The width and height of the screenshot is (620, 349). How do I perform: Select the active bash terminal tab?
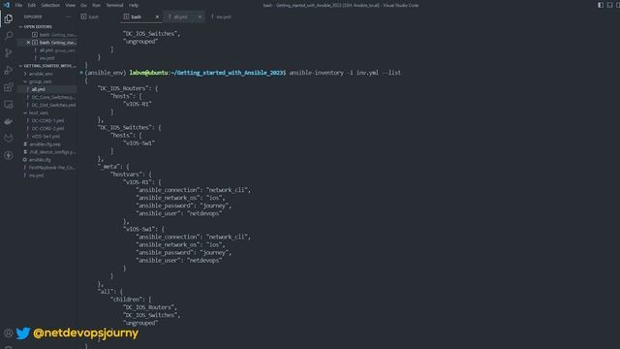[136, 17]
